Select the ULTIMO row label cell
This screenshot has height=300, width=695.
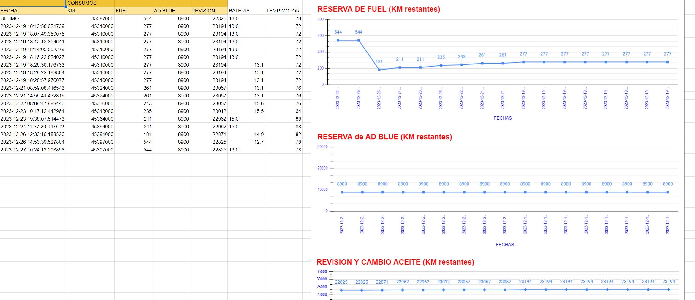tap(33, 18)
